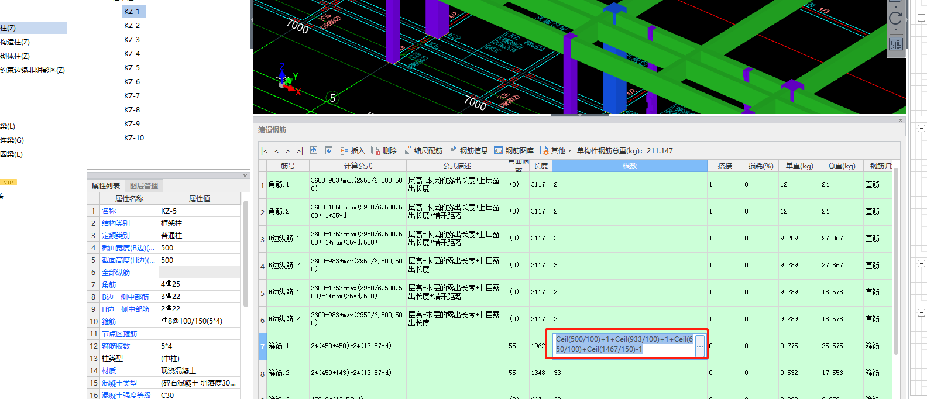Image resolution: width=927 pixels, height=399 pixels.
Task: Jump to last rebar row
Action: tap(299, 151)
